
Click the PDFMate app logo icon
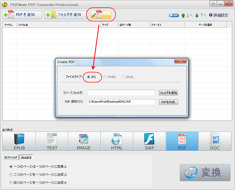coord(5,5)
